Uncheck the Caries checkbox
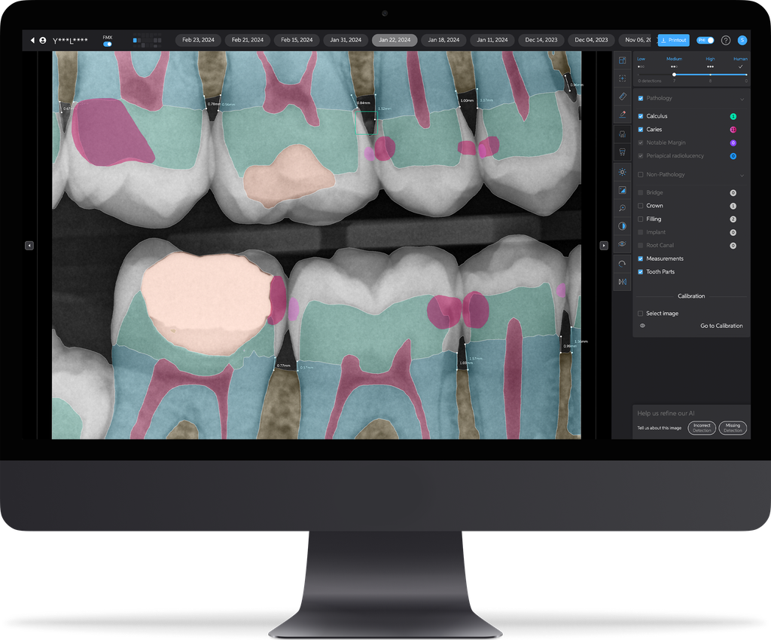 [640, 130]
